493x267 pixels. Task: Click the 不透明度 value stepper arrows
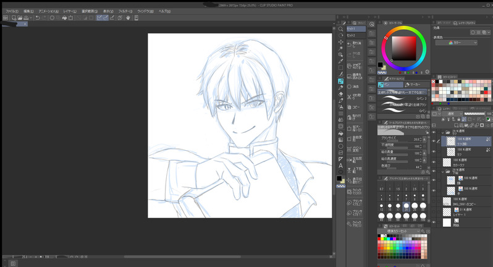point(421,146)
